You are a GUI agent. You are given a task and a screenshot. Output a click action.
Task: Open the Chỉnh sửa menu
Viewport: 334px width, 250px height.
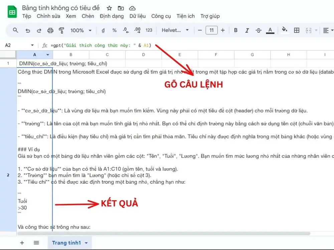48,16
